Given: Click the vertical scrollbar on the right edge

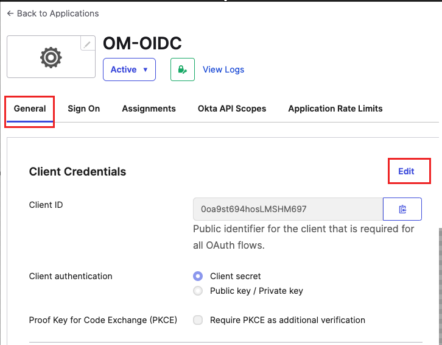Looking at the screenshot, I should pos(440,286).
